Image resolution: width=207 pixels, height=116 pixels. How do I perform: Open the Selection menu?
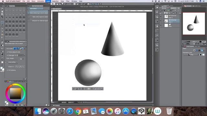(x=55, y=1)
